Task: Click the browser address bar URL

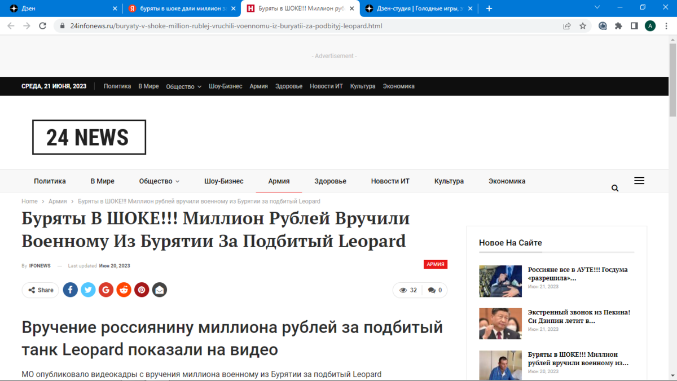Action: coord(226,26)
